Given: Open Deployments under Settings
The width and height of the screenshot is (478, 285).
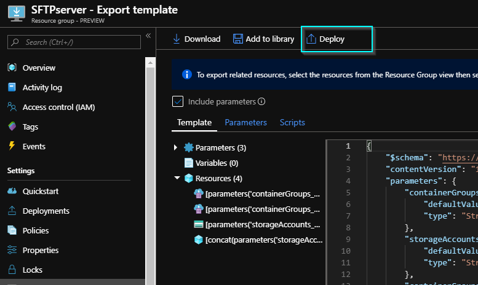Looking at the screenshot, I should [46, 211].
